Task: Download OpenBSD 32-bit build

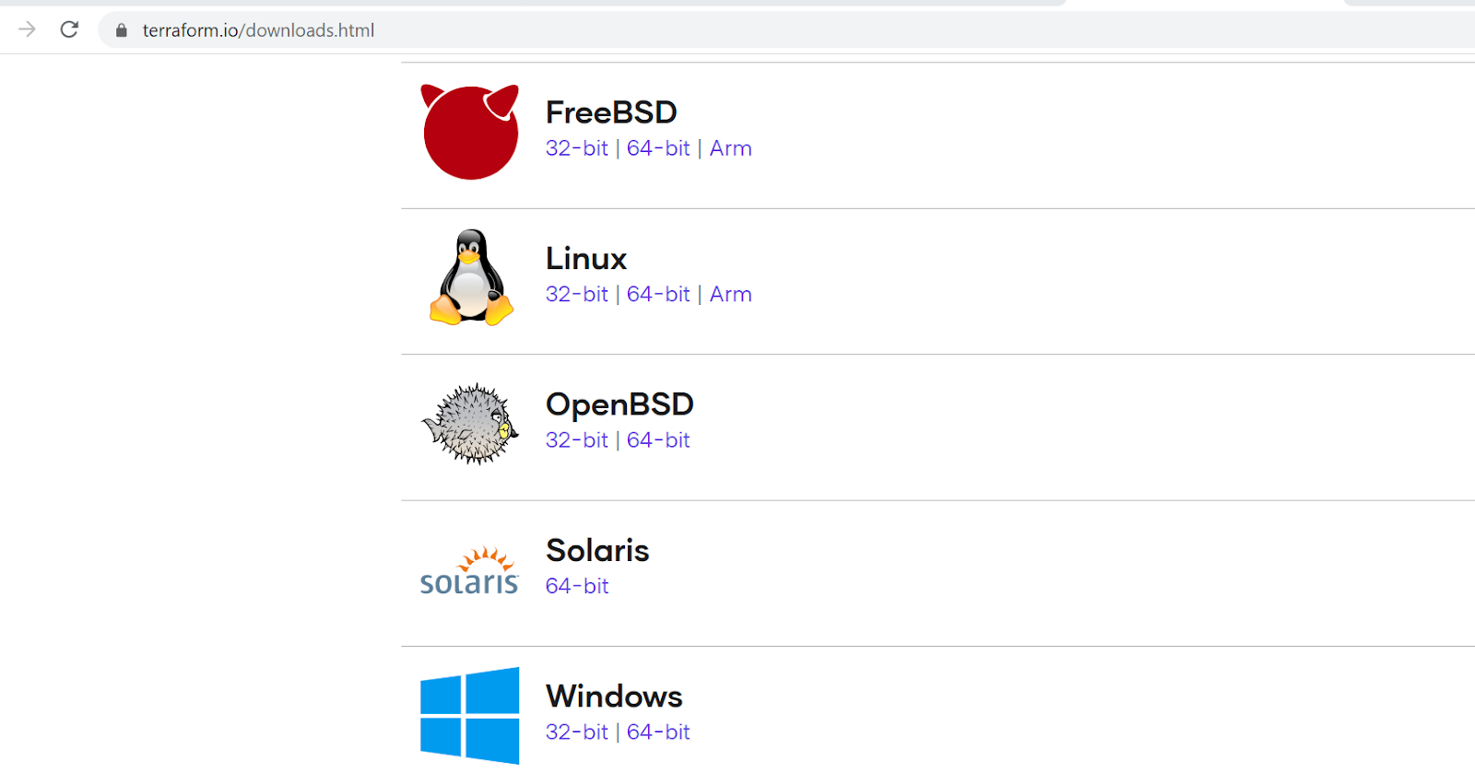Action: [x=577, y=440]
